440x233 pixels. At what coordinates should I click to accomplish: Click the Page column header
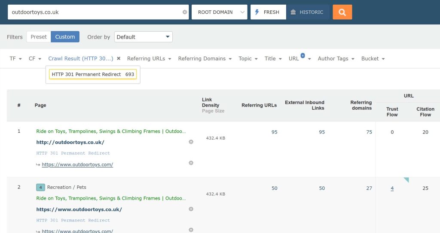pyautogui.click(x=40, y=105)
